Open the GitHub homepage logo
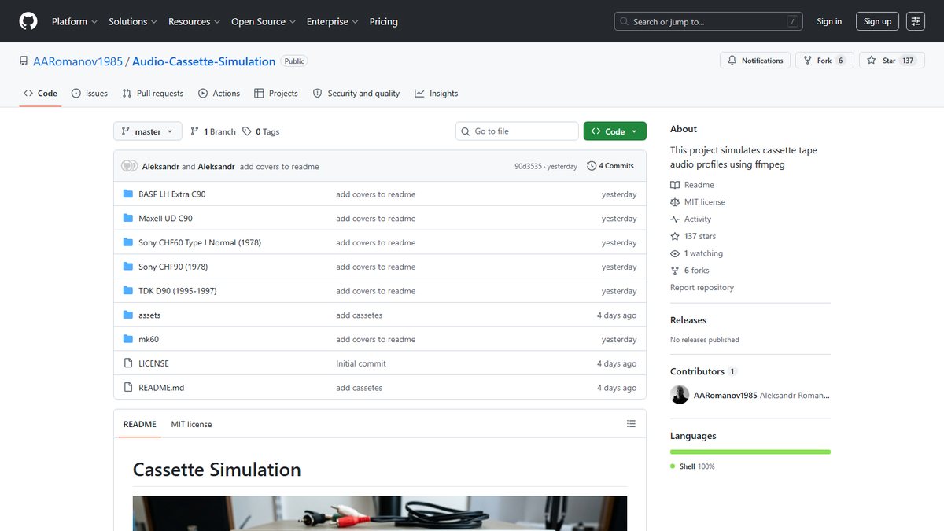Image resolution: width=944 pixels, height=531 pixels. pos(28,21)
